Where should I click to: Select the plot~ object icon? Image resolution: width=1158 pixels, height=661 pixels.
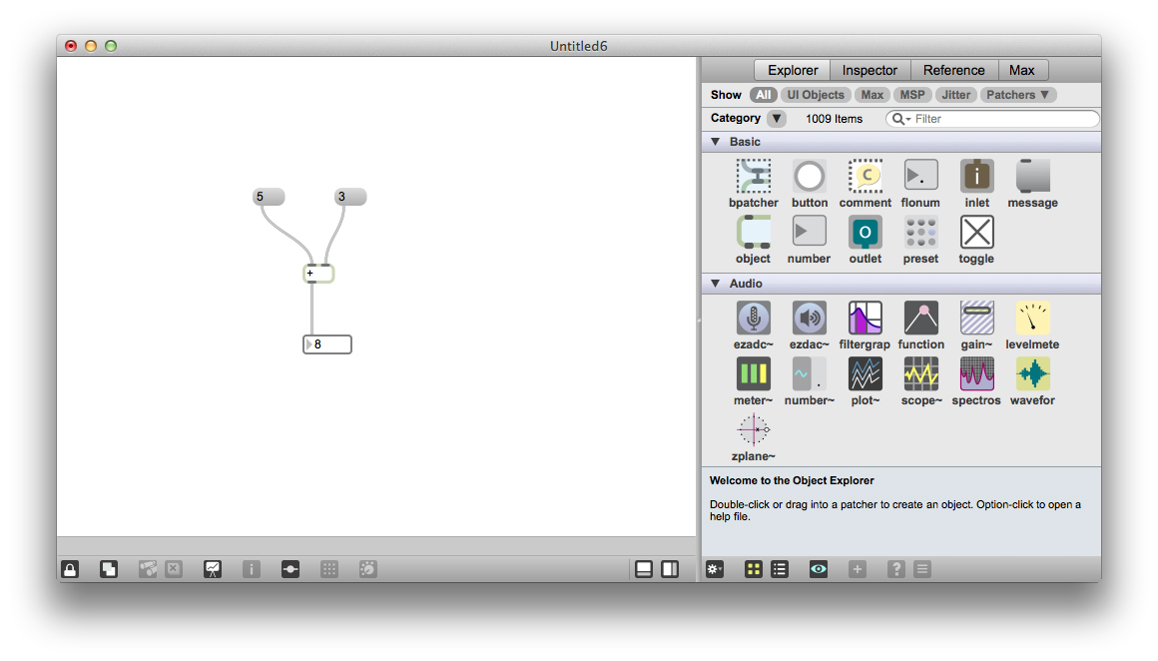tap(865, 373)
